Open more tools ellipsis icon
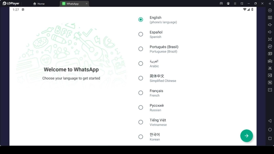The image size is (274, 154). point(270,90)
